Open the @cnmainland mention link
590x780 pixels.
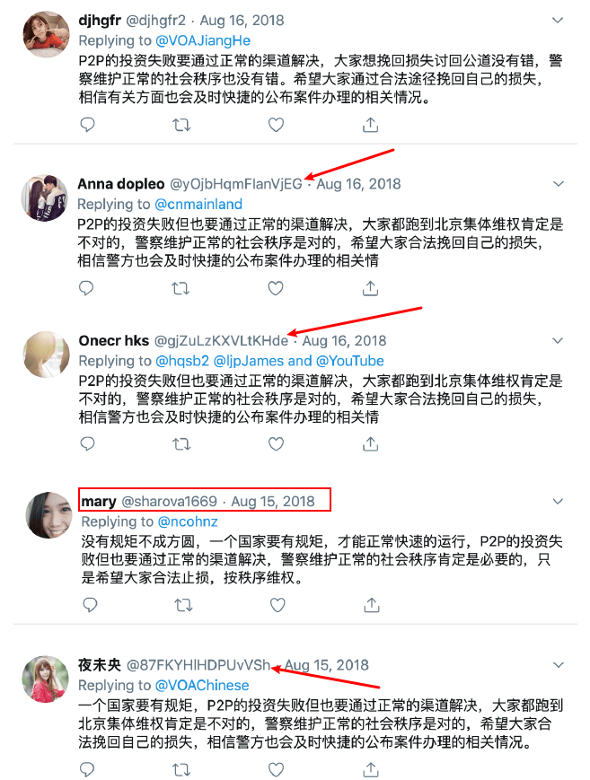[198, 205]
